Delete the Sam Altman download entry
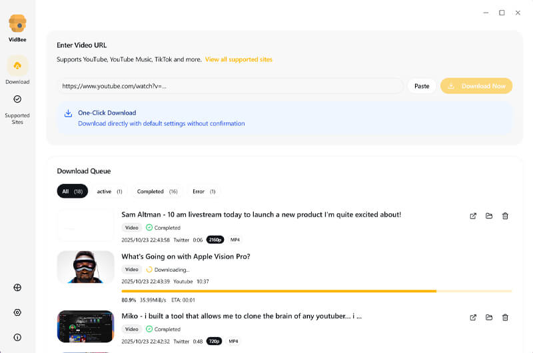The width and height of the screenshot is (533, 353). pos(505,216)
